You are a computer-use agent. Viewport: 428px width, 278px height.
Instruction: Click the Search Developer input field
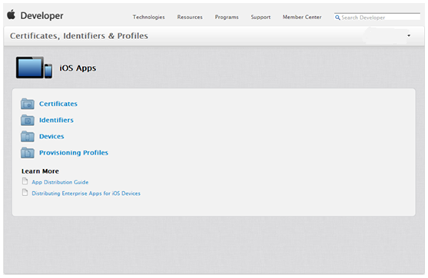[377, 17]
